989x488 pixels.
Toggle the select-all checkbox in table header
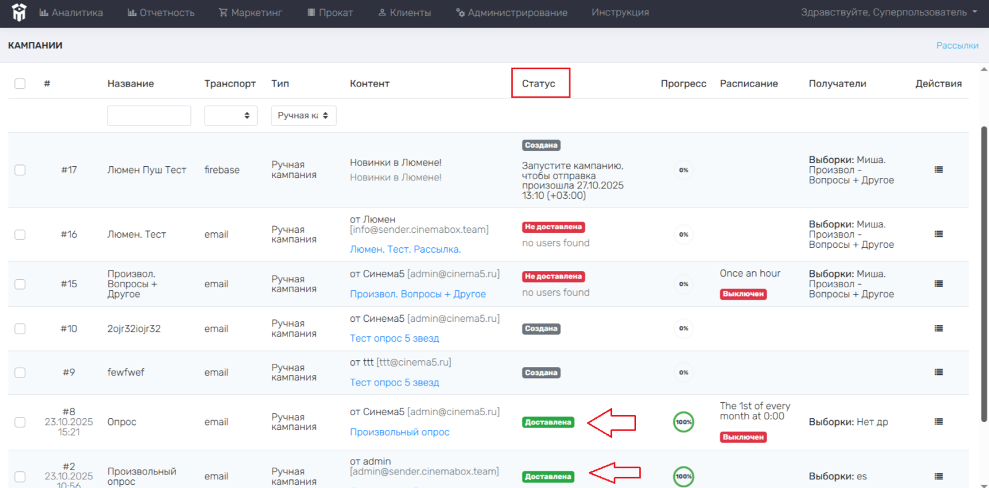20,83
